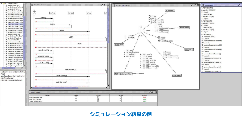The image size is (242, 119).
Task: Select the freds_scania:Truck (new) node
Action: point(124,74)
